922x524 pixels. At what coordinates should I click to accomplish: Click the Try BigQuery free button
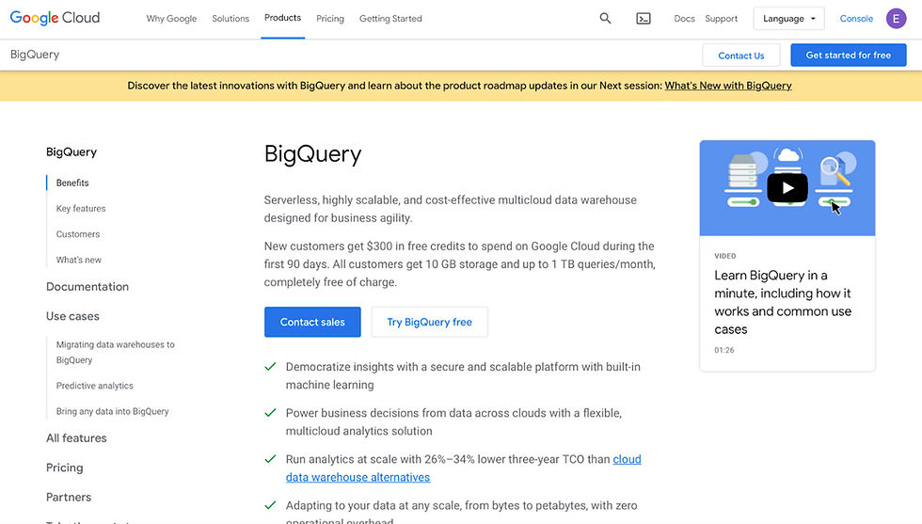coord(429,322)
